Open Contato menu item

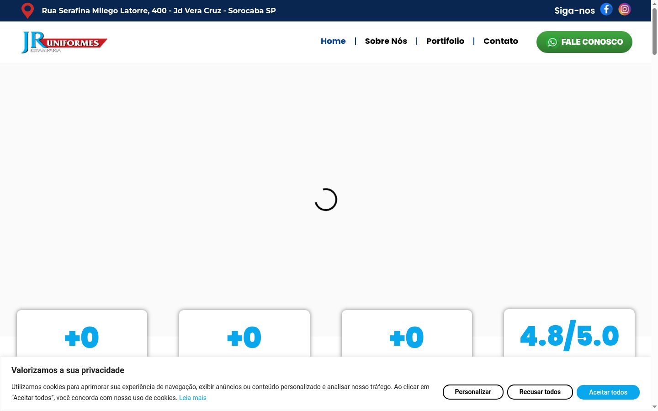coord(501,41)
